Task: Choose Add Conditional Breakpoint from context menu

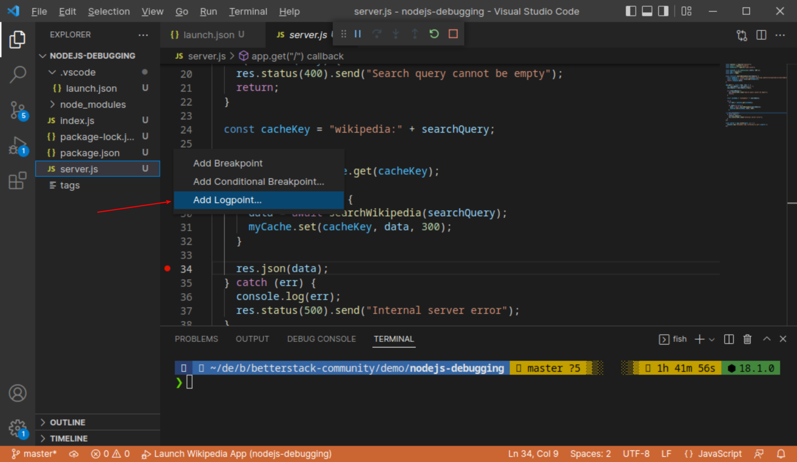Action: coord(258,181)
